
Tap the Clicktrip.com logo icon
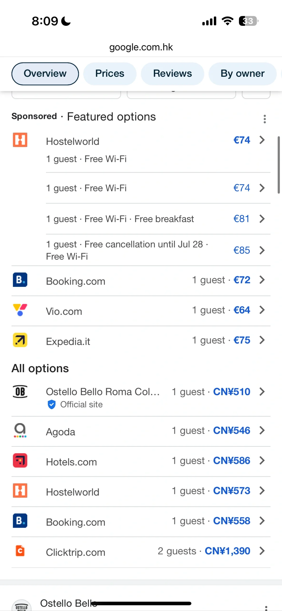click(20, 551)
